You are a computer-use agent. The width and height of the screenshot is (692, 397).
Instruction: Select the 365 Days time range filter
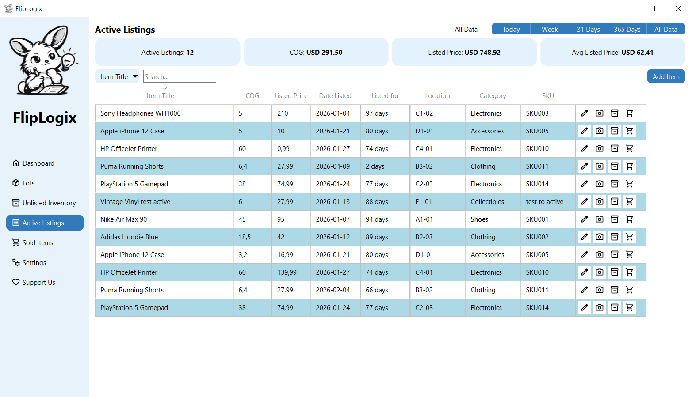[x=627, y=29]
